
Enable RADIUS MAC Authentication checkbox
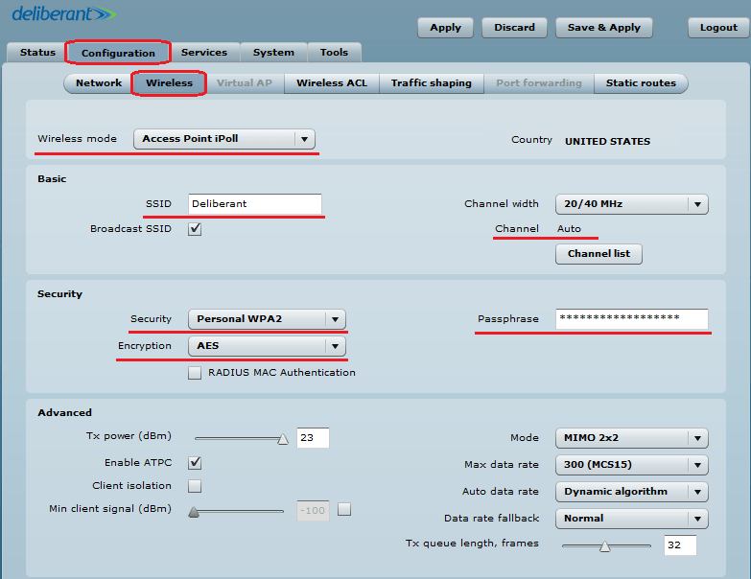point(195,373)
